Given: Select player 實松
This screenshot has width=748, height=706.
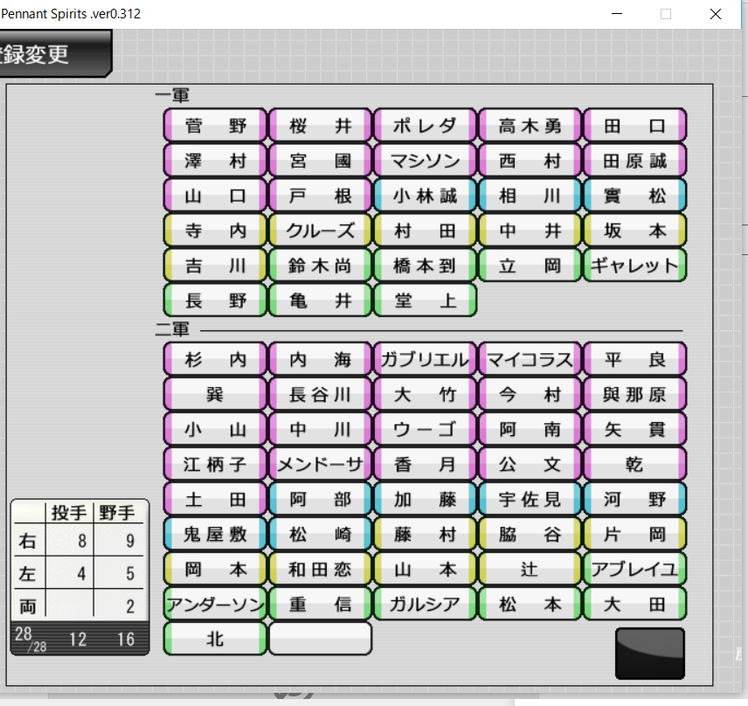Looking at the screenshot, I should click(635, 196).
